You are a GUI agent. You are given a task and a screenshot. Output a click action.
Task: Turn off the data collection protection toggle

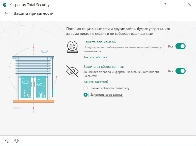(x=180, y=71)
